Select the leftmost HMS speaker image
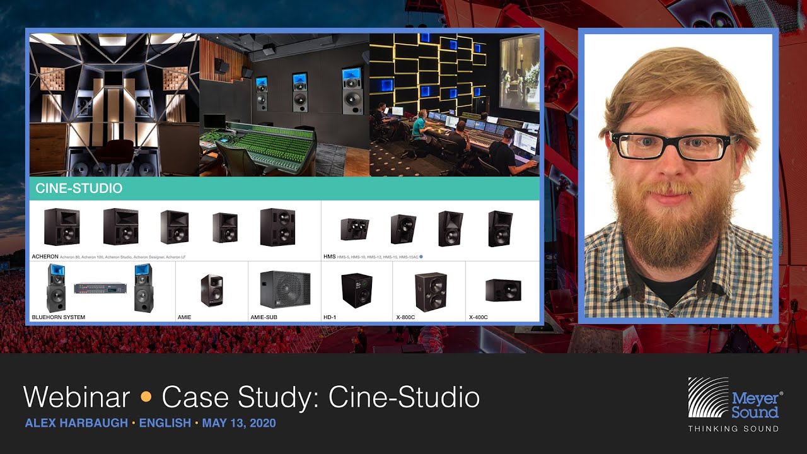 [355, 230]
